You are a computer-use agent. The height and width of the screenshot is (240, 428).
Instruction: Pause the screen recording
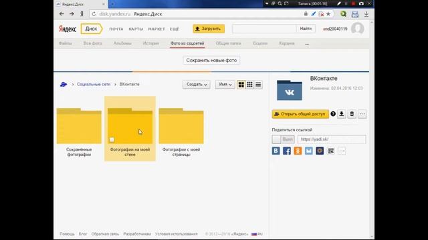point(346,3)
